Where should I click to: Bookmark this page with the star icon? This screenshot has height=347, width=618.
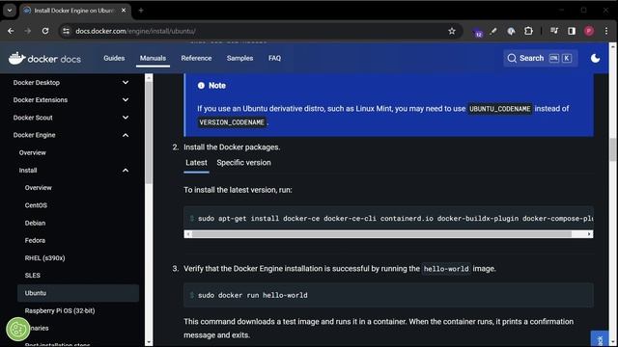pyautogui.click(x=452, y=31)
